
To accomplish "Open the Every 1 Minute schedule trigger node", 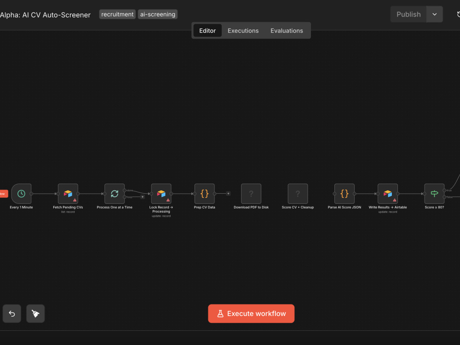I will pos(22,194).
